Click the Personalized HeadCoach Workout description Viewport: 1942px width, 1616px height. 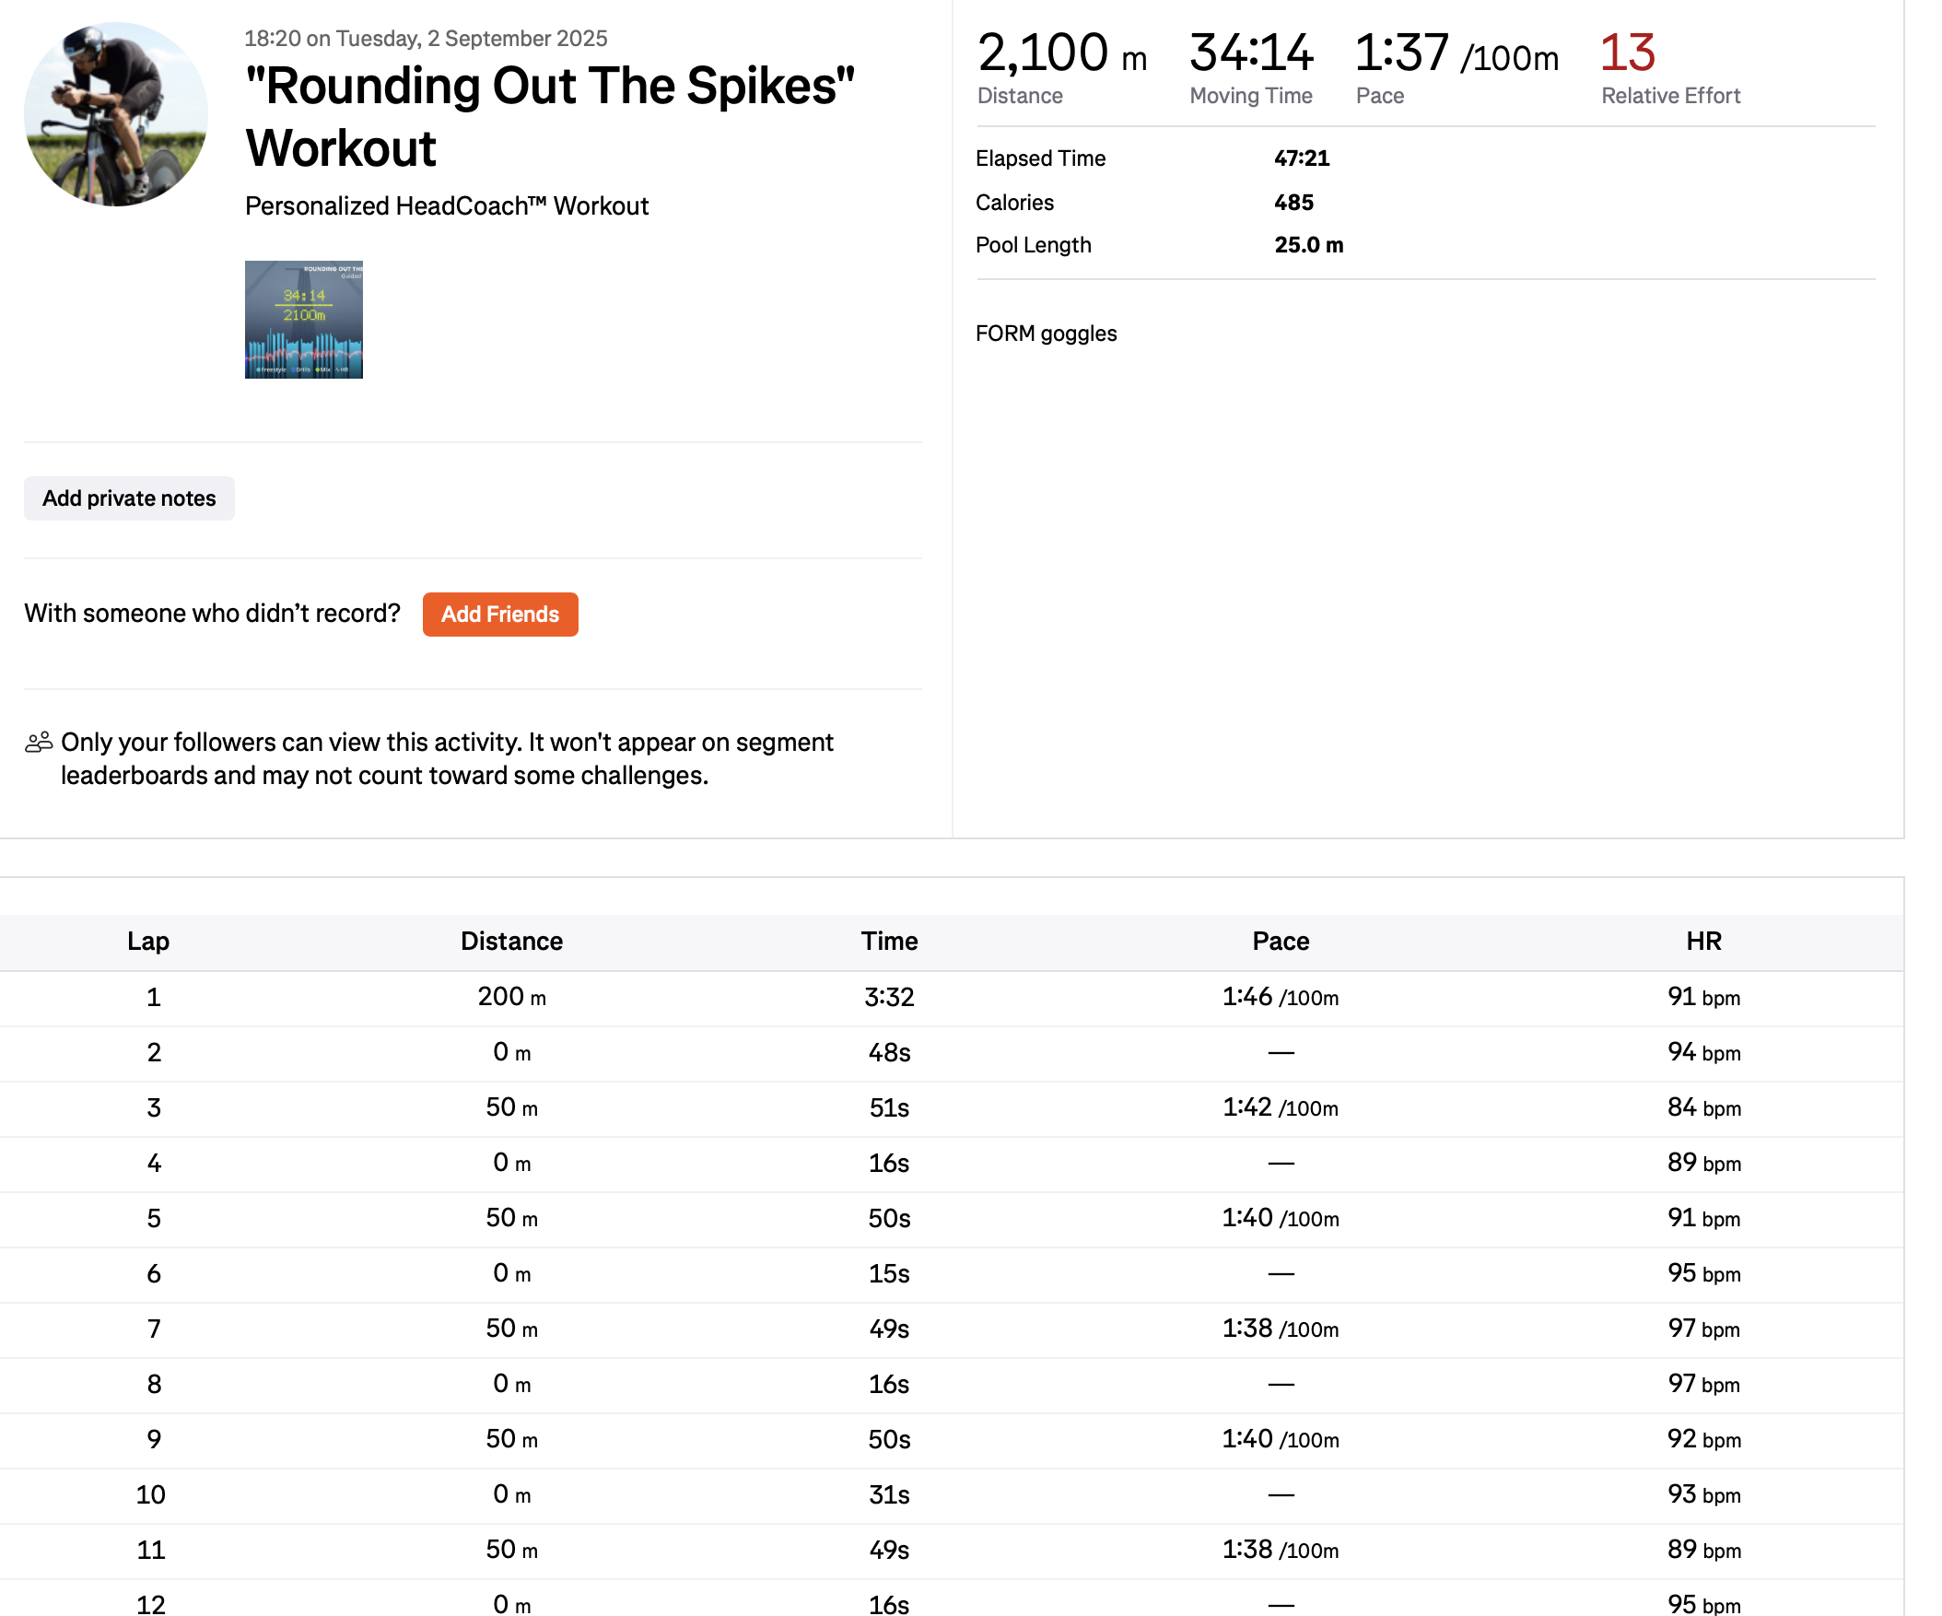447,205
